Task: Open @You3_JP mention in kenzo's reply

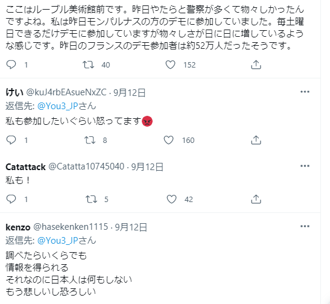Action: pyautogui.click(x=58, y=240)
